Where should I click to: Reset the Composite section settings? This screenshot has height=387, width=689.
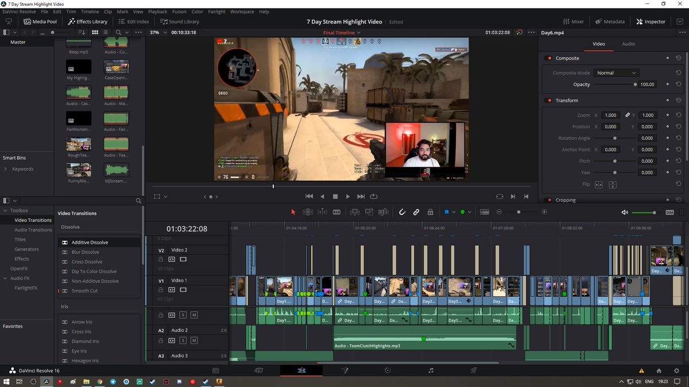pos(679,58)
